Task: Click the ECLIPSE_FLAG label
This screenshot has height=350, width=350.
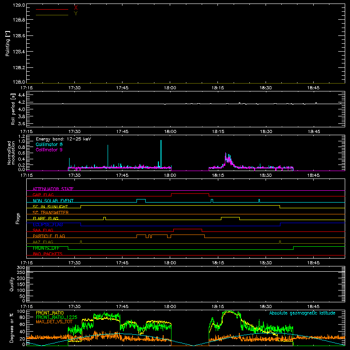Action: coord(48,224)
